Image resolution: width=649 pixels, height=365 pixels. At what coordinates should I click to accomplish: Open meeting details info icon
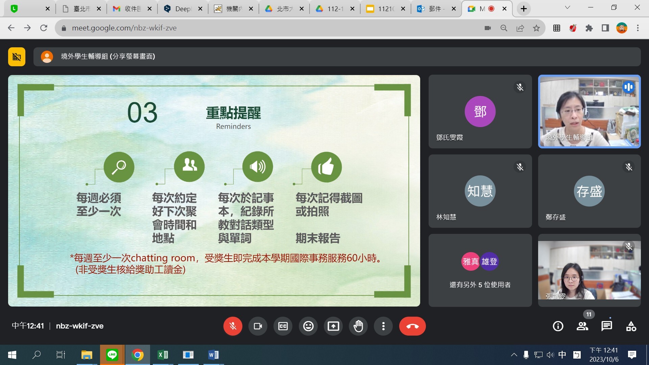tap(558, 326)
